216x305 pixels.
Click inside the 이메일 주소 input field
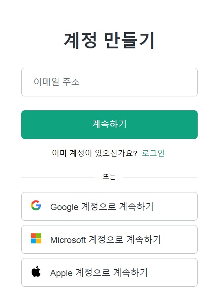[x=109, y=82]
